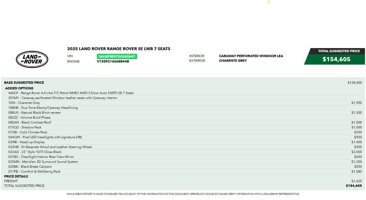Click the bold $154,605 total at bottom
This screenshot has height=200, width=366.
click(x=354, y=186)
